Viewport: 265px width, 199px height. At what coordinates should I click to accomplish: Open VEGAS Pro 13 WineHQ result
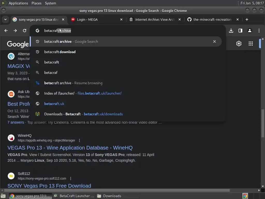click(70, 148)
